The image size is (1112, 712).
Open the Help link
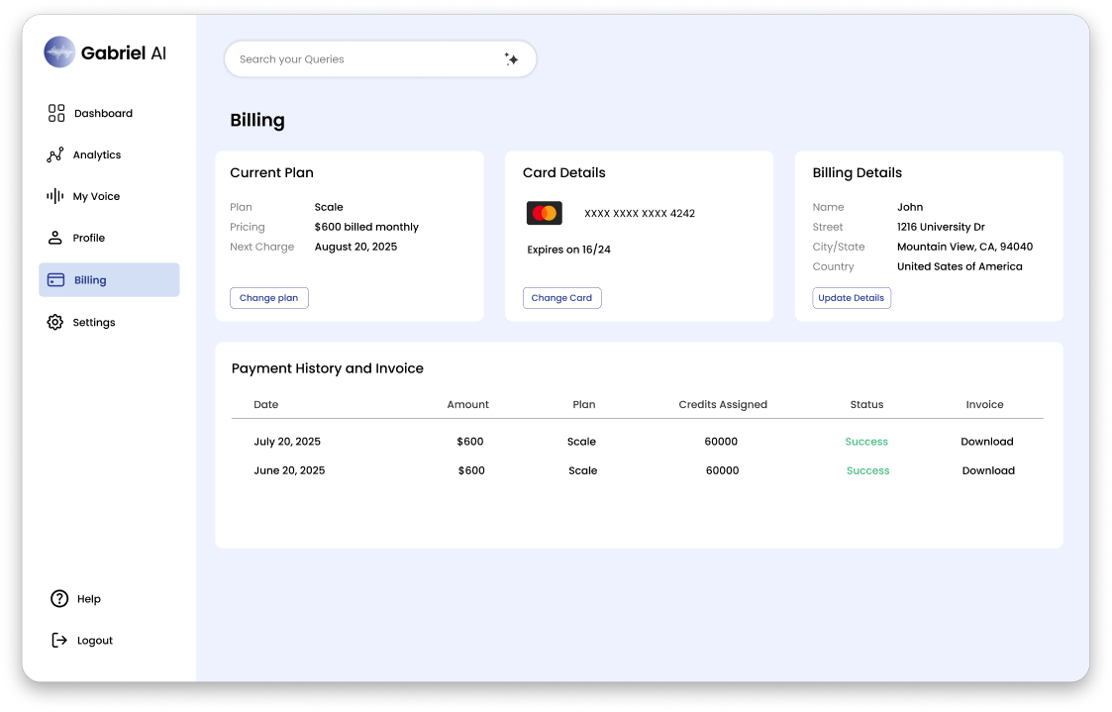[89, 599]
